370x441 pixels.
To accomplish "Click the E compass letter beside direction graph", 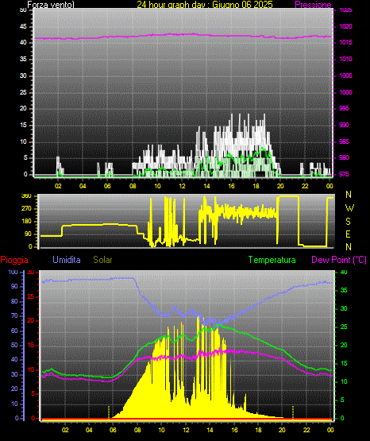I will coord(348,234).
